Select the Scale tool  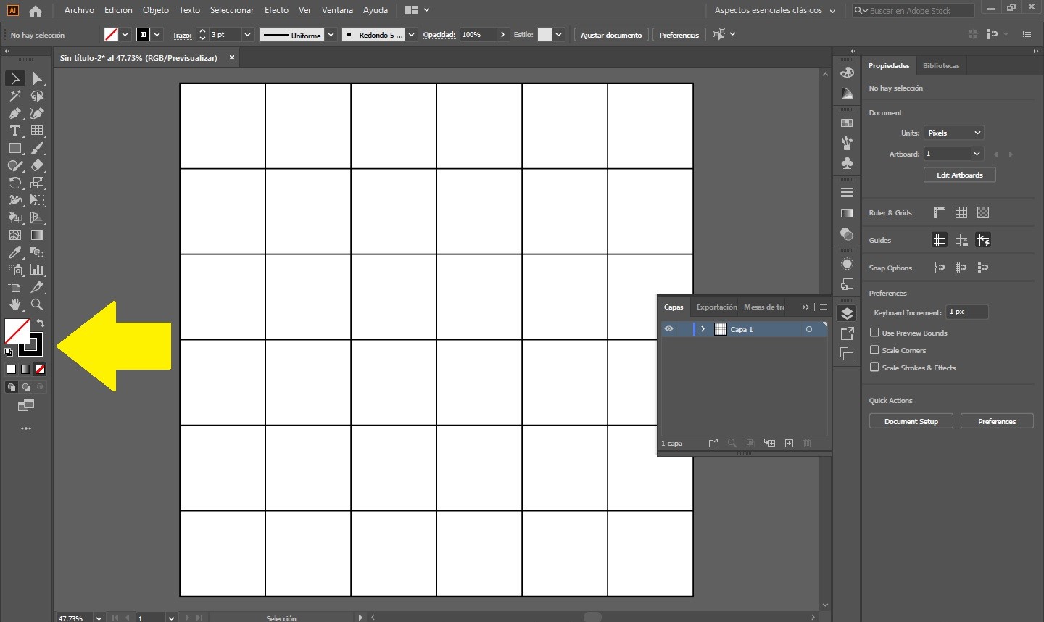tap(37, 183)
